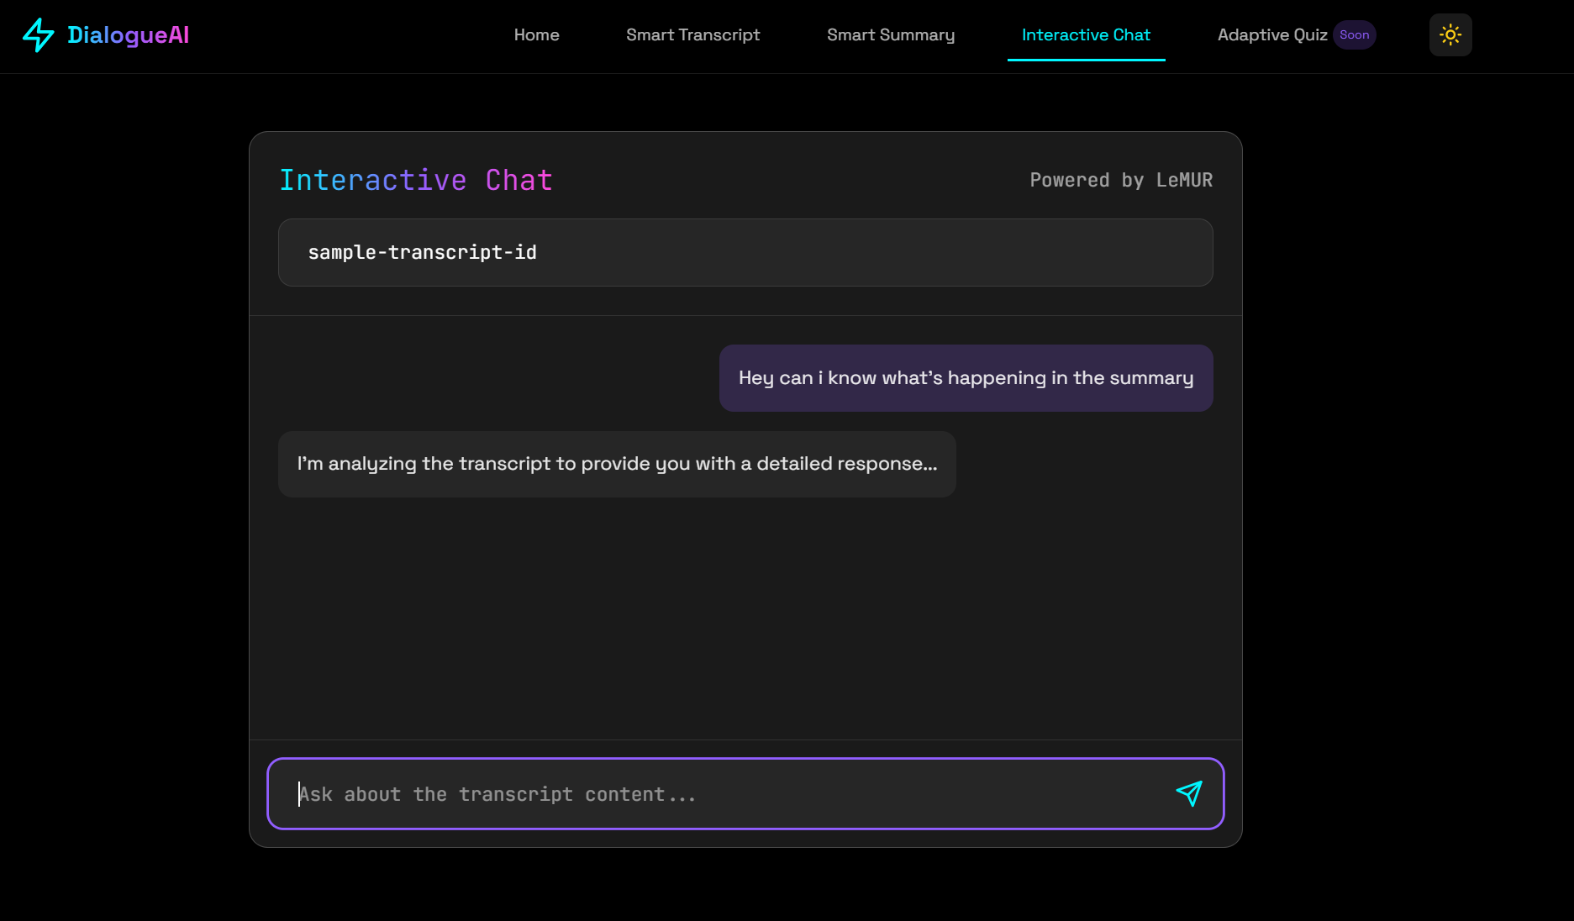Open the Adaptive Quiz nav item

[x=1271, y=35]
